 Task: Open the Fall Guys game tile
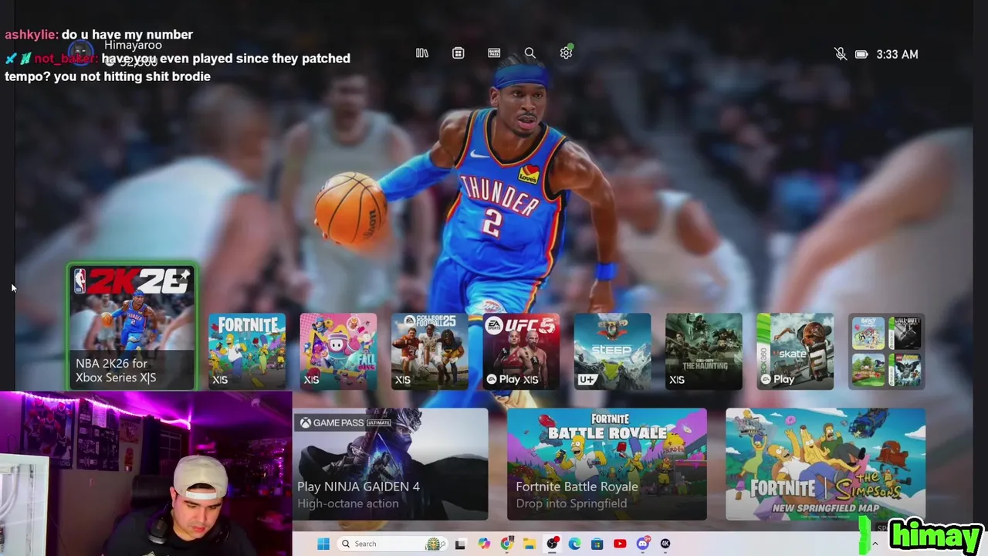[338, 351]
